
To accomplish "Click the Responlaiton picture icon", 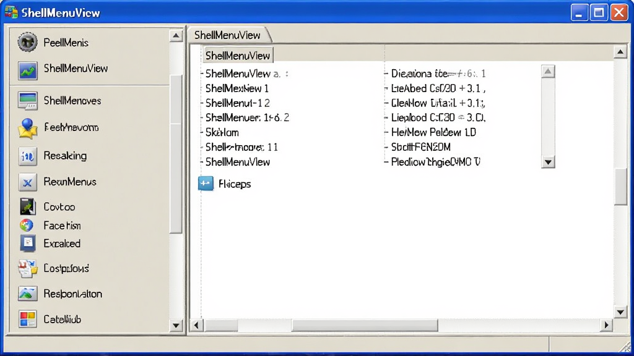I will pos(27,294).
